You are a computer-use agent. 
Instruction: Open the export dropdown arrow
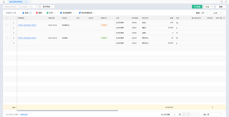[x=213, y=7]
